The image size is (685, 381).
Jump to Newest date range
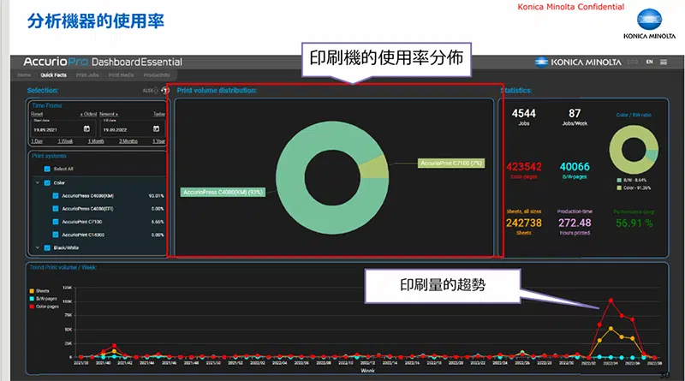(x=109, y=114)
